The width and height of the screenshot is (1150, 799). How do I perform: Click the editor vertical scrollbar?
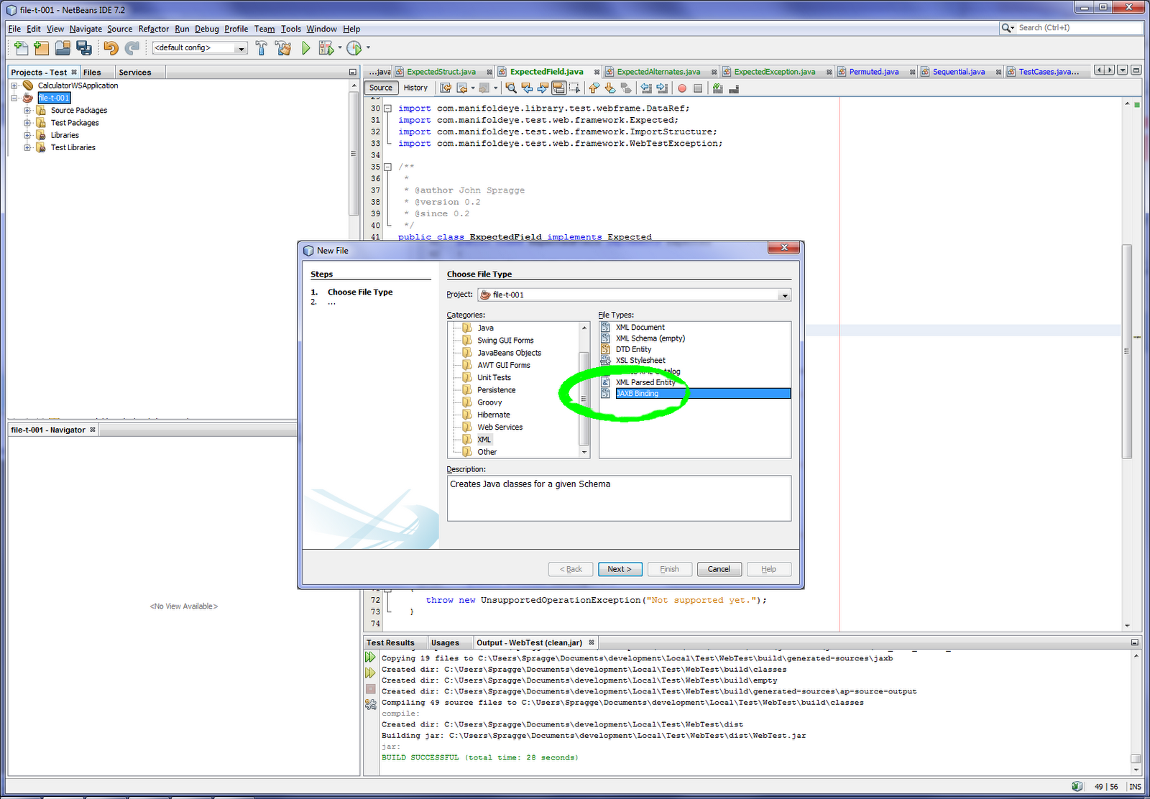click(x=1127, y=352)
